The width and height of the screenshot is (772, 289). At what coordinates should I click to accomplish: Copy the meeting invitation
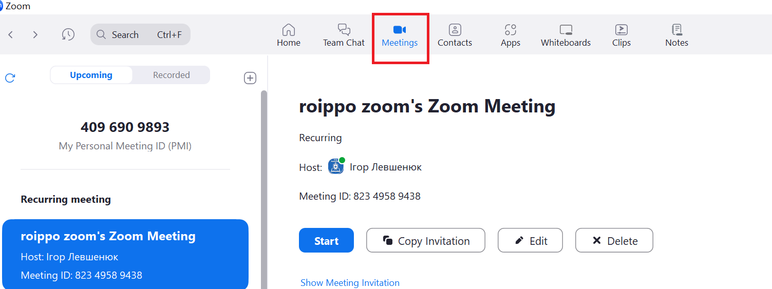[x=425, y=240]
